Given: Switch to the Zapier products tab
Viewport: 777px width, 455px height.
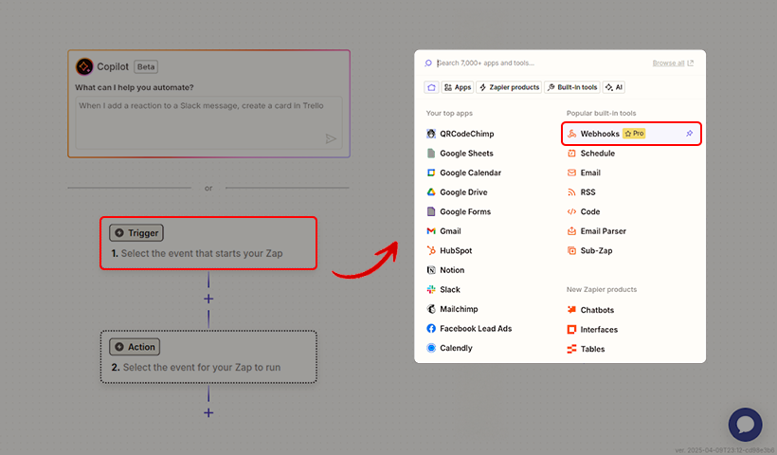Looking at the screenshot, I should point(509,87).
